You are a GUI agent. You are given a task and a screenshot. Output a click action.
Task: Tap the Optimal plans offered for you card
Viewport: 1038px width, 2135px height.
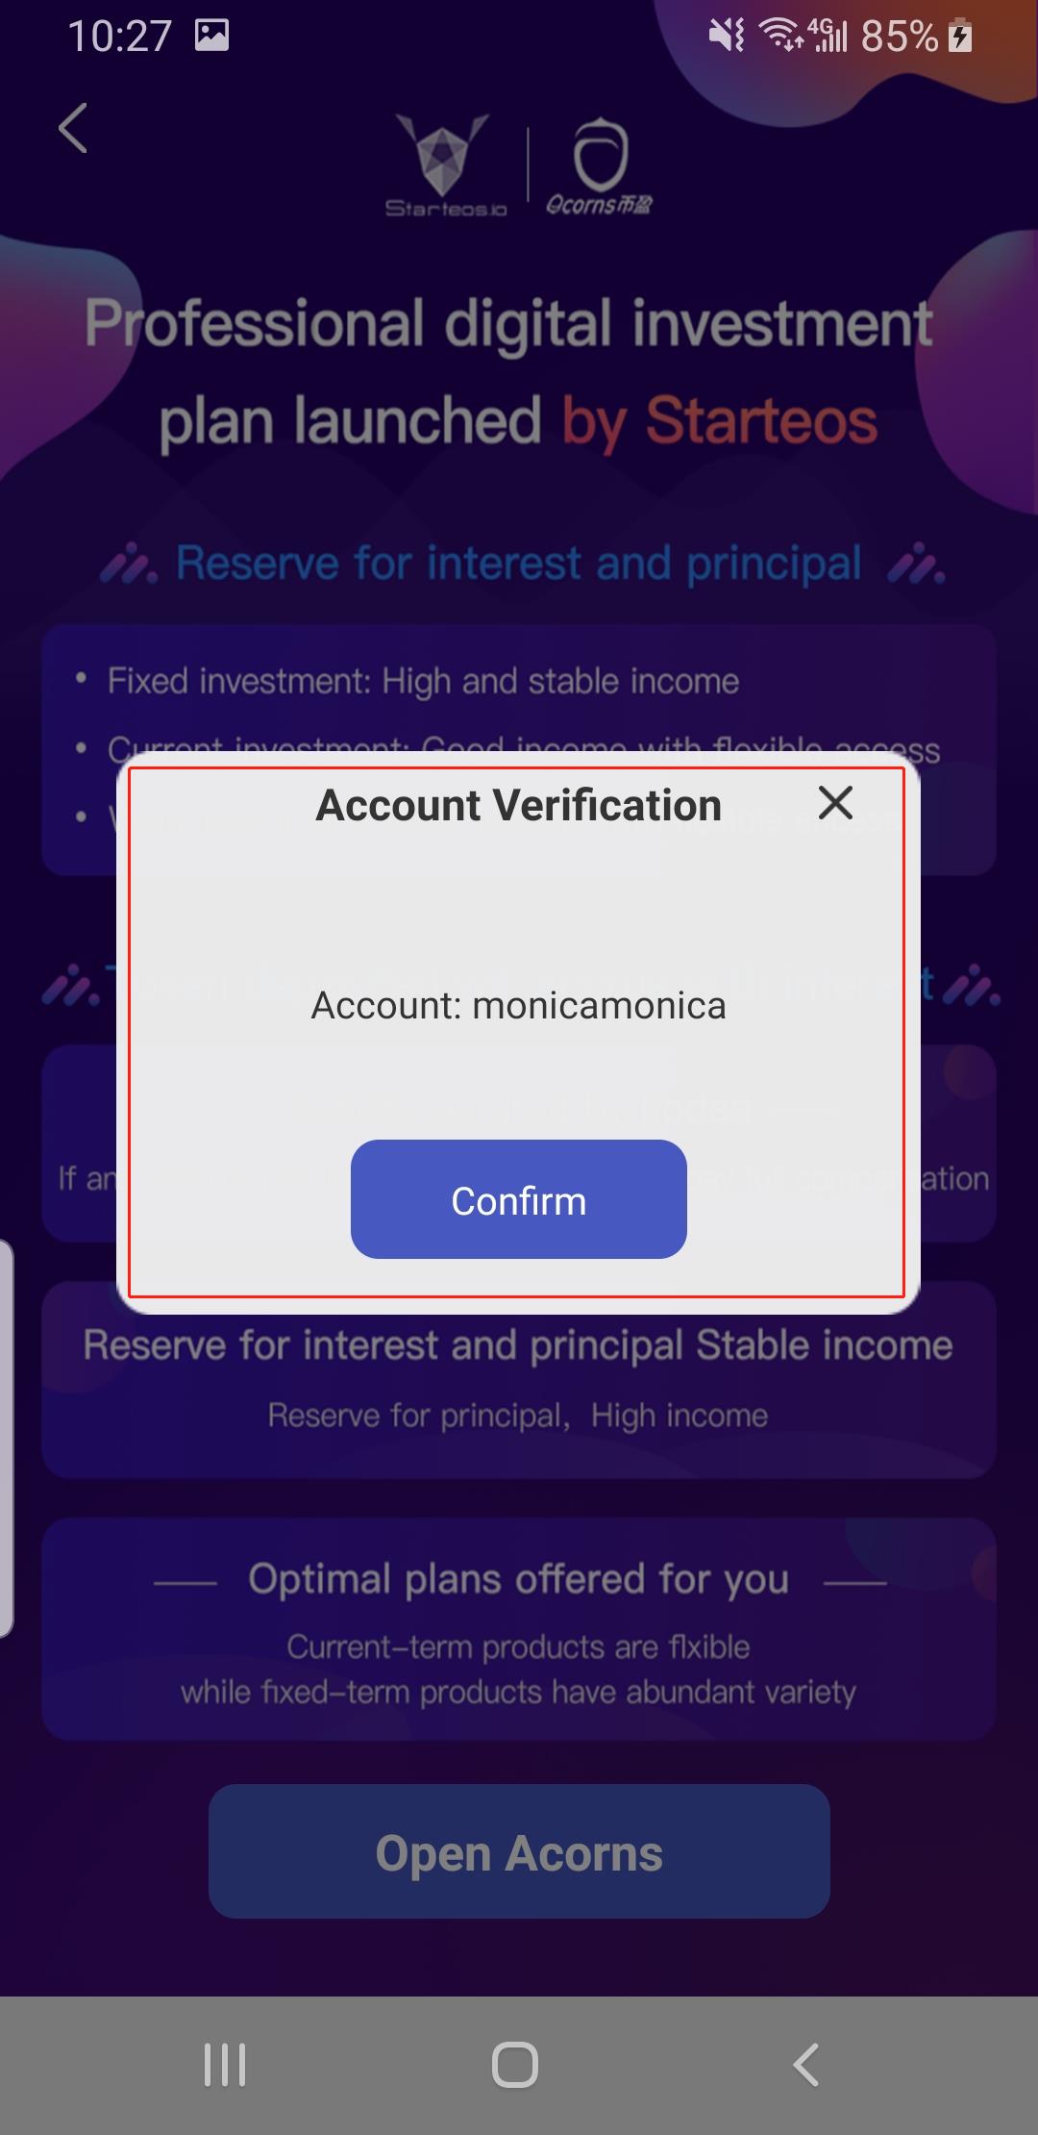pyautogui.click(x=519, y=1629)
